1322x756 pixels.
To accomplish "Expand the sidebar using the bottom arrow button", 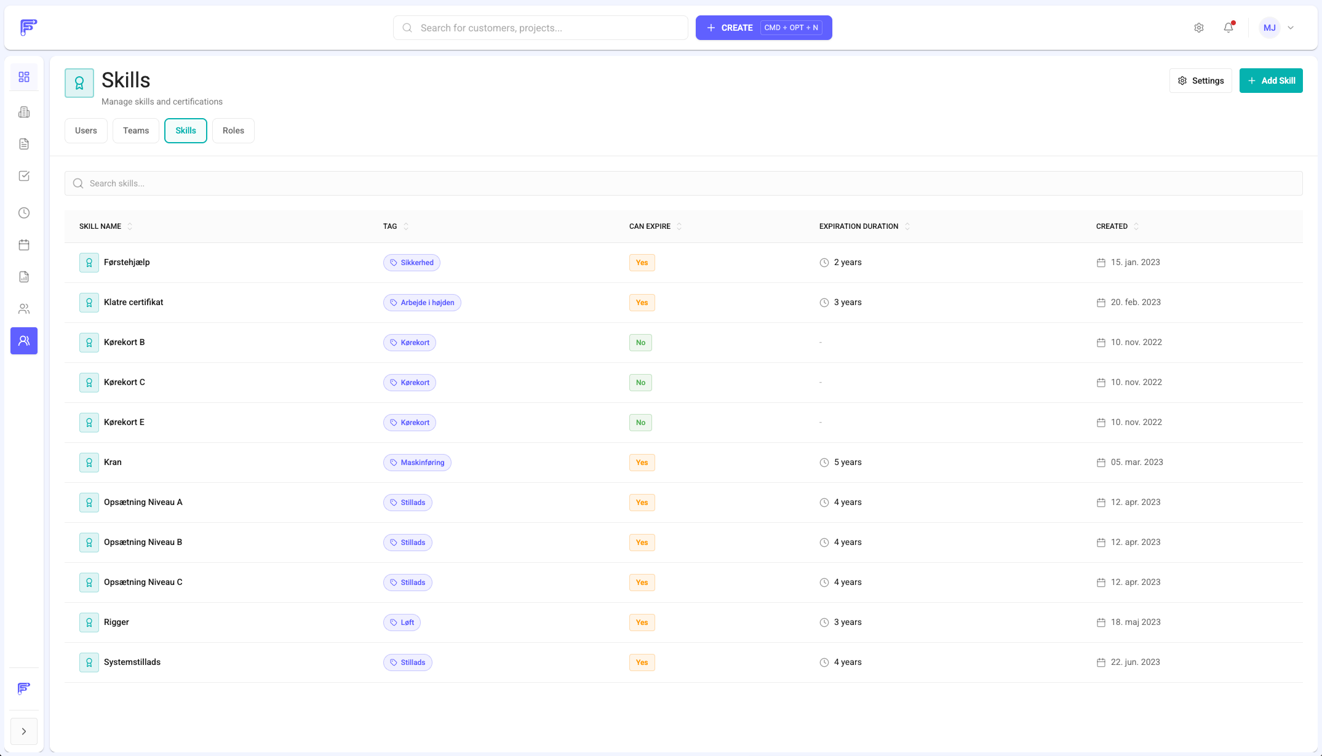I will (24, 731).
